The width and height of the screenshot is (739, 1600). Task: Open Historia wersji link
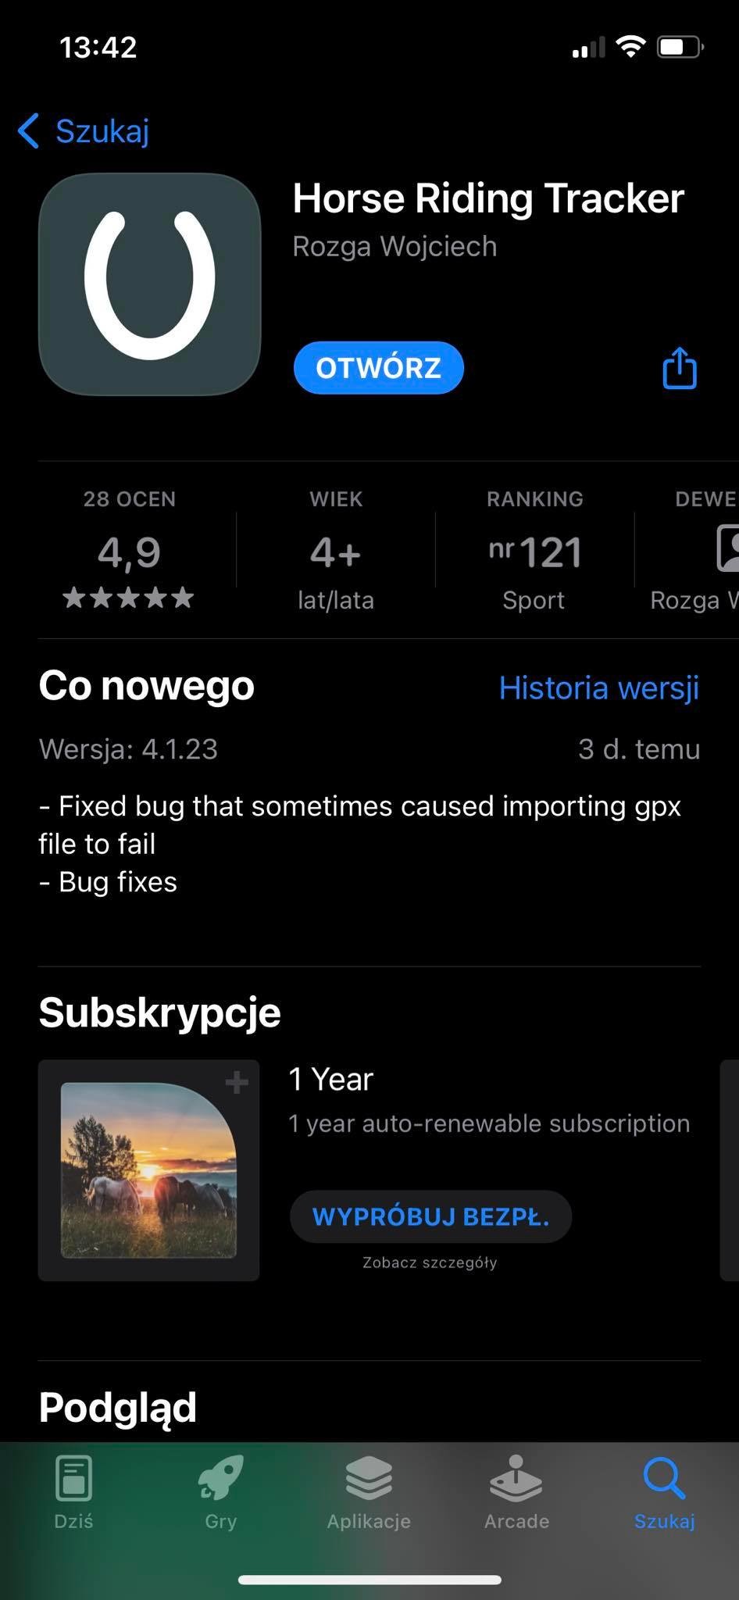(x=598, y=687)
